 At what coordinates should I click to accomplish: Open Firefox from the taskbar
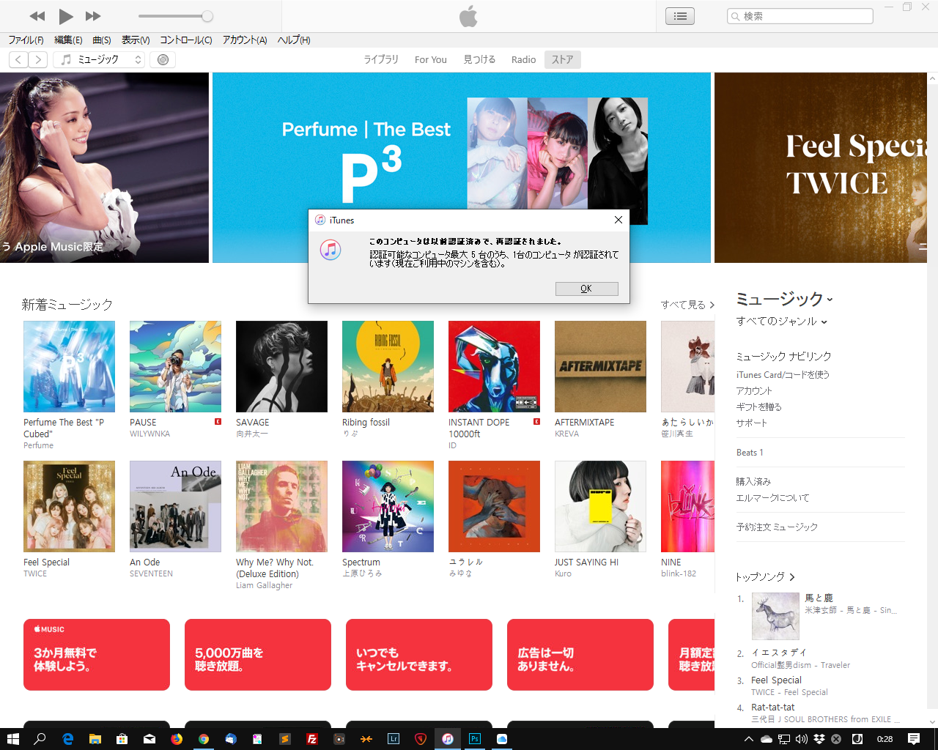177,739
